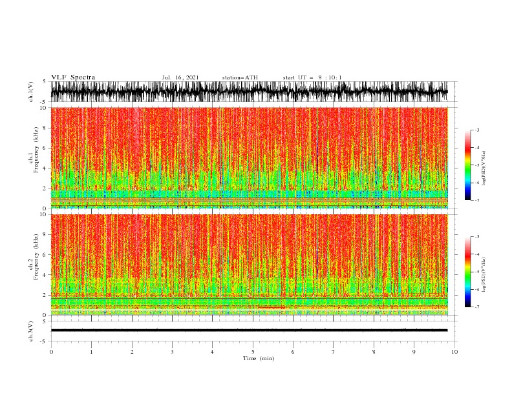Click the "start UT = 8:10:1" text

(312, 77)
